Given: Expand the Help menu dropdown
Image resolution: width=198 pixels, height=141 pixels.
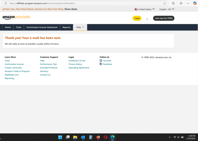Looking at the screenshot, I should (x=80, y=27).
